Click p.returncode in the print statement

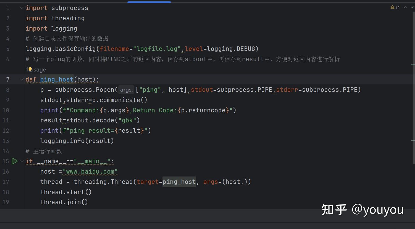(203, 110)
